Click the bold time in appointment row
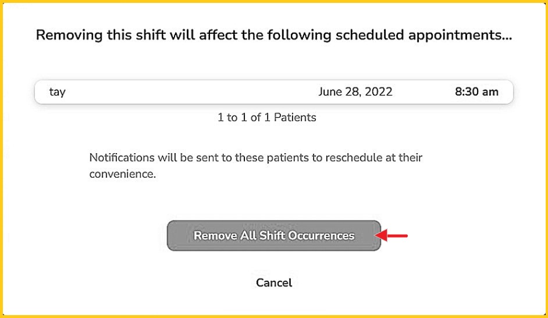This screenshot has height=318, width=548. click(476, 92)
